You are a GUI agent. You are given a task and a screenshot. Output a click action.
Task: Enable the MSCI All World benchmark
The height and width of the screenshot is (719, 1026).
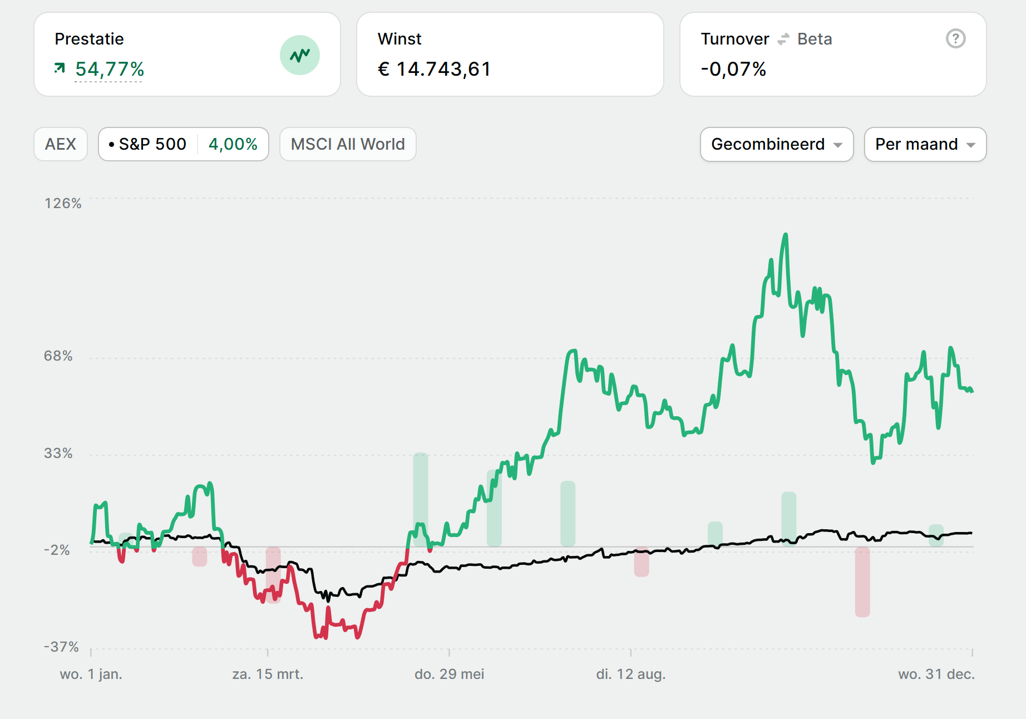(x=348, y=144)
